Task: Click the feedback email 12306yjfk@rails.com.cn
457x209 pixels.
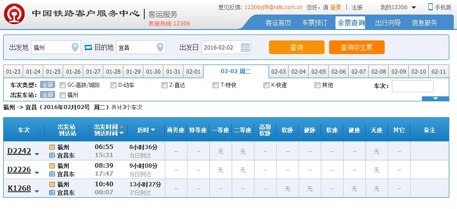Action: (x=273, y=7)
